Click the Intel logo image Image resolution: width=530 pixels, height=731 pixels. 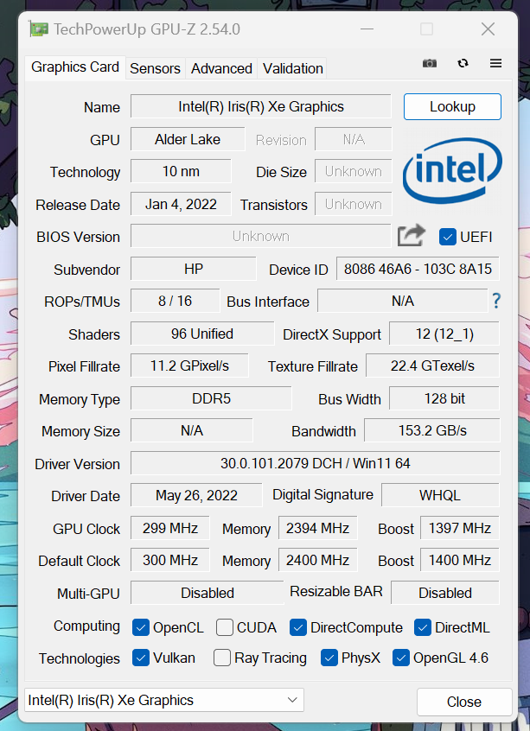(452, 170)
